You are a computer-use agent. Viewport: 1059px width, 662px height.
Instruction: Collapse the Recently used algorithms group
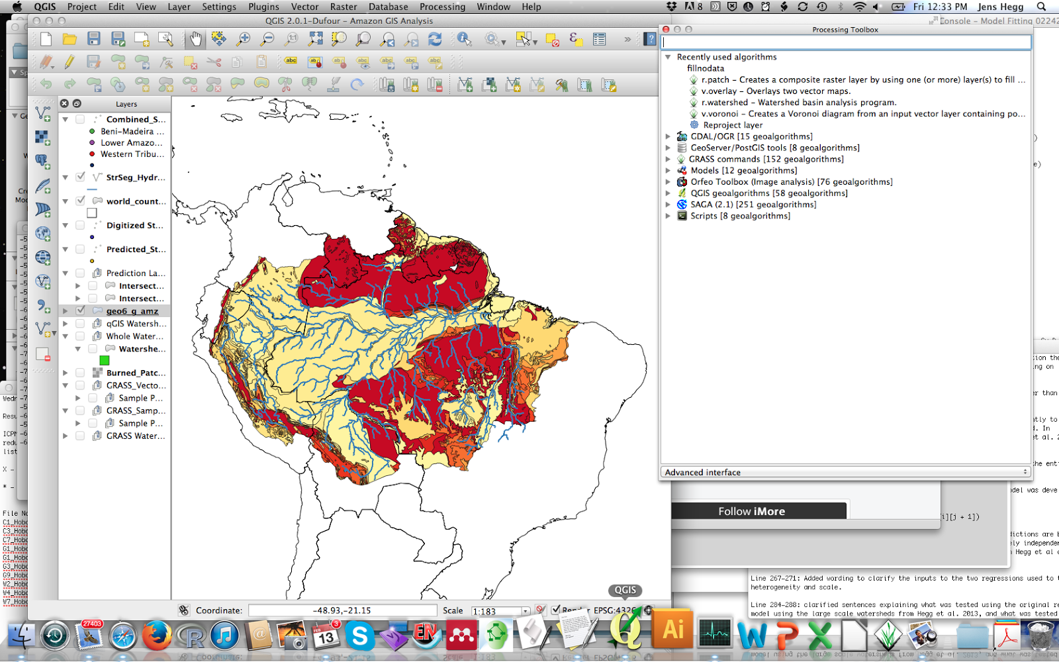tap(668, 57)
